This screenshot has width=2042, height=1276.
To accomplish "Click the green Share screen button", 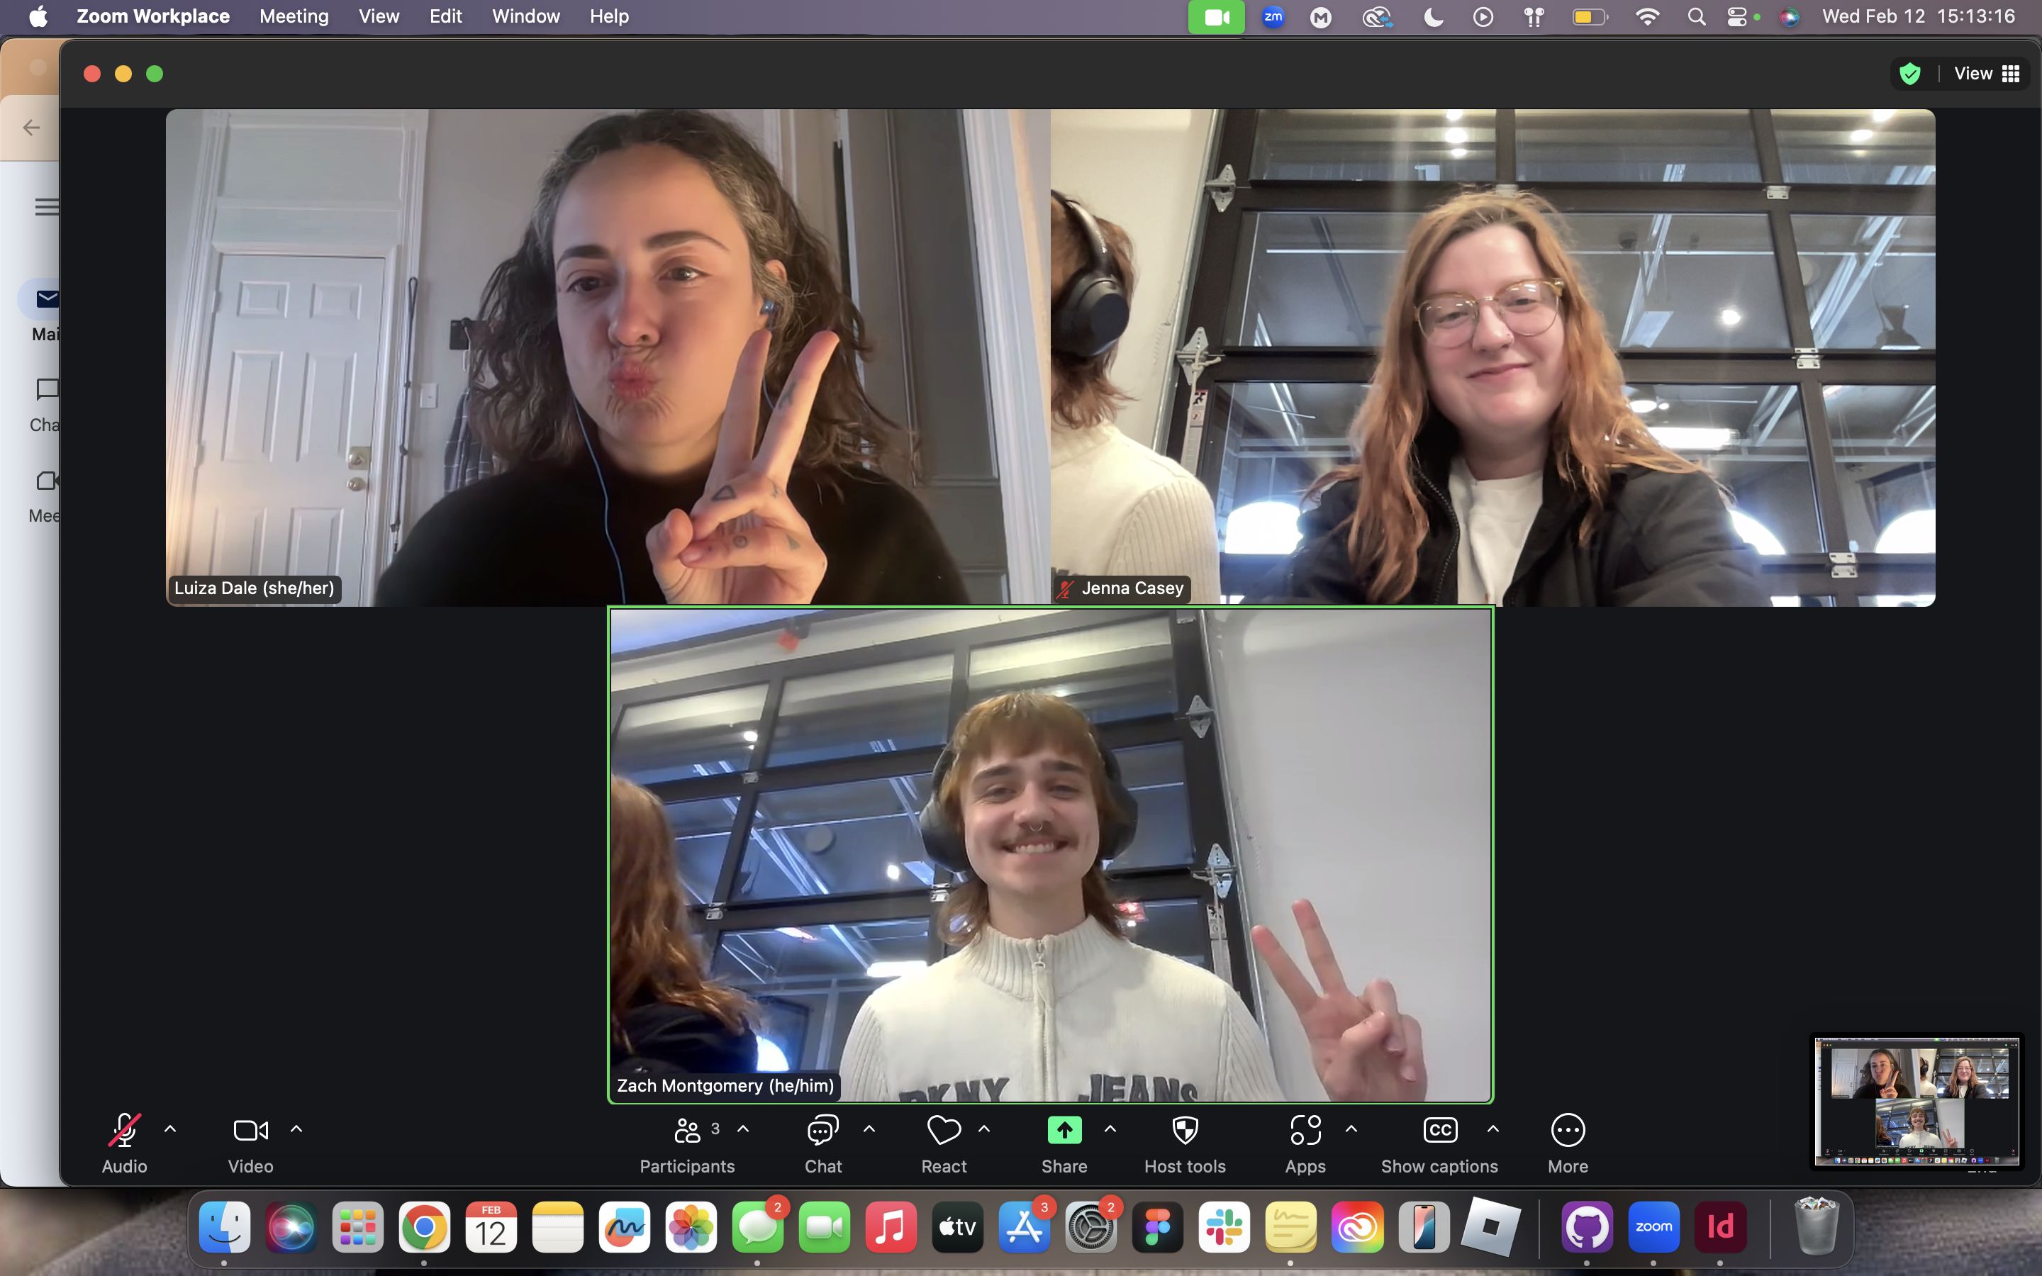I will point(1064,1131).
